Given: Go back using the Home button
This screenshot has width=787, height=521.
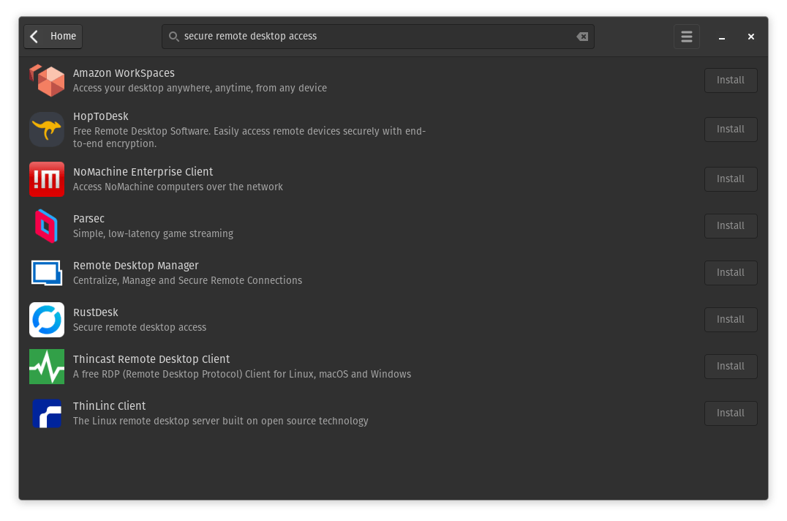Looking at the screenshot, I should [x=53, y=37].
